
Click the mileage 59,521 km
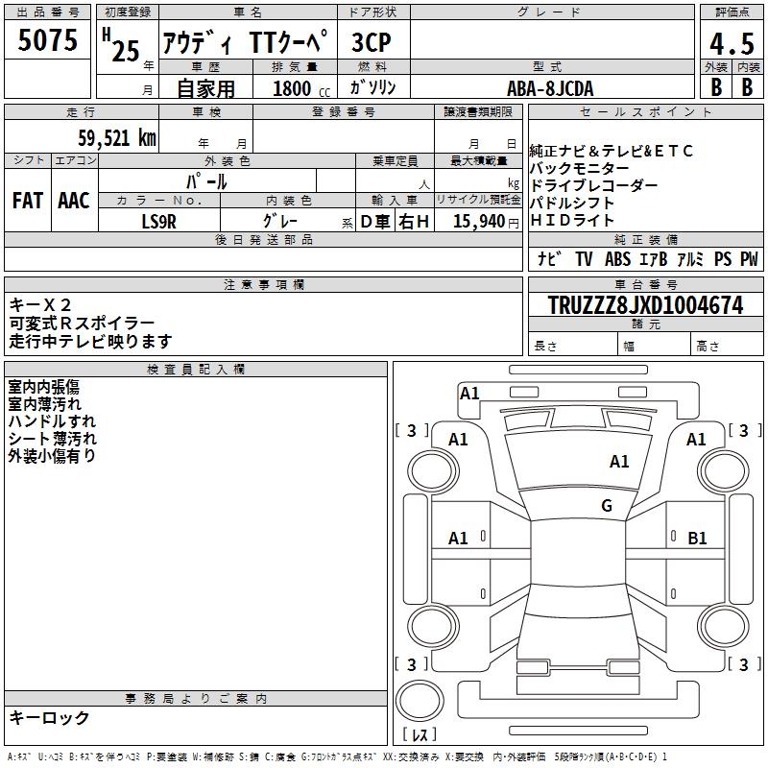(117, 137)
